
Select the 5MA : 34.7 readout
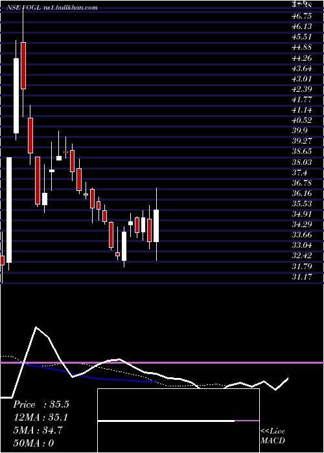point(38,431)
